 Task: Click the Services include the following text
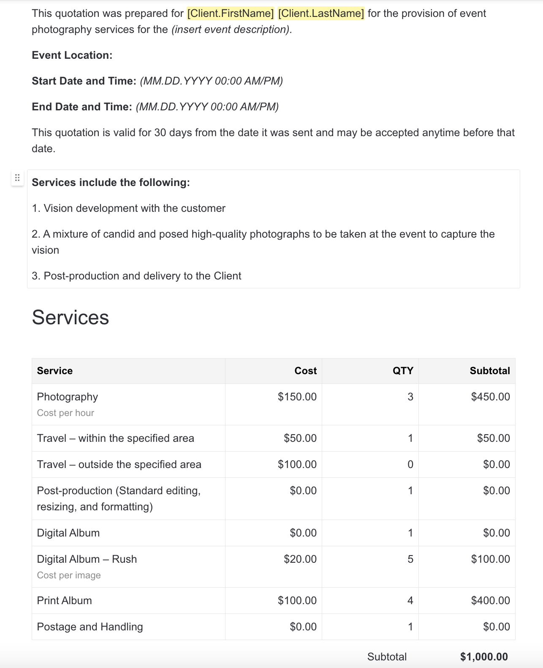(111, 183)
